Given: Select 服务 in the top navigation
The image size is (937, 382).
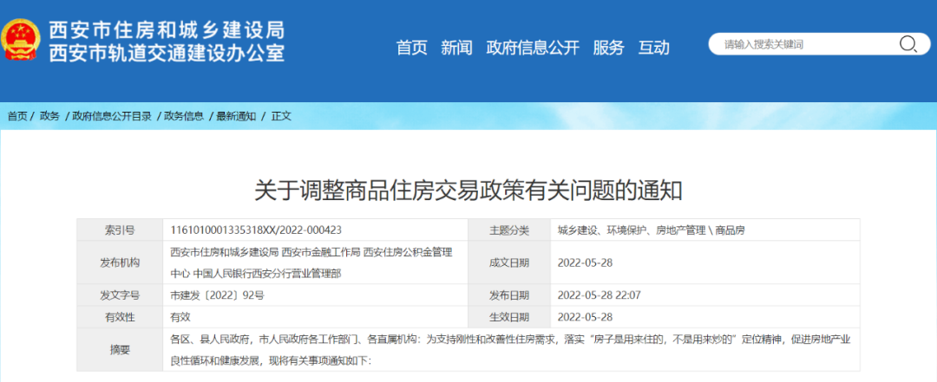Looking at the screenshot, I should tap(608, 48).
